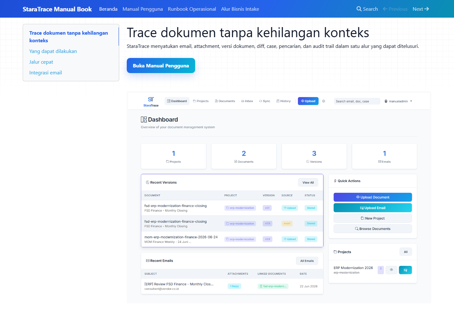Open the Inbox tab in the app navbar
Viewport: 454px width, 315px height.
pyautogui.click(x=247, y=101)
